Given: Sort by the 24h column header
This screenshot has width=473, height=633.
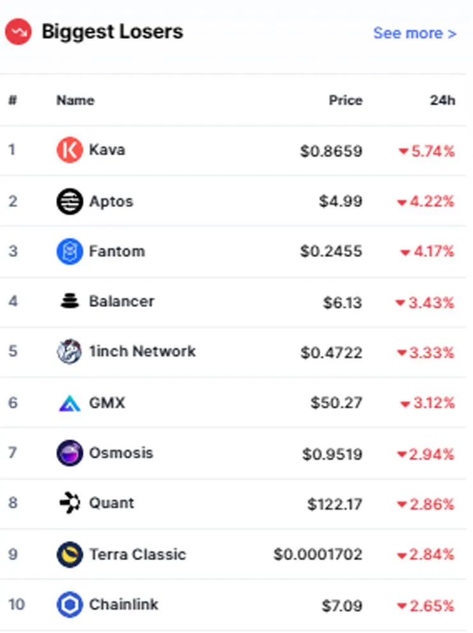Looking at the screenshot, I should (442, 100).
